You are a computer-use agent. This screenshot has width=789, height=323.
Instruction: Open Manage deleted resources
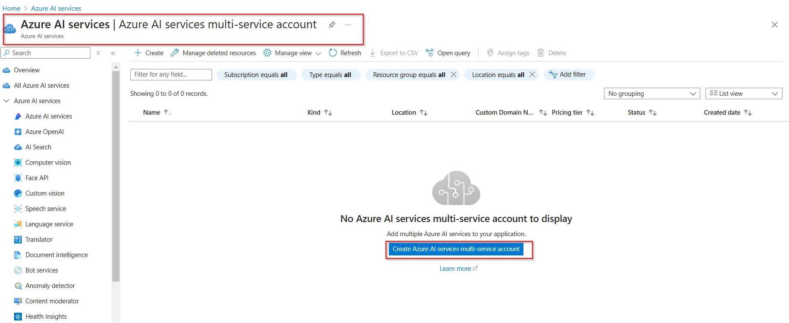(213, 53)
